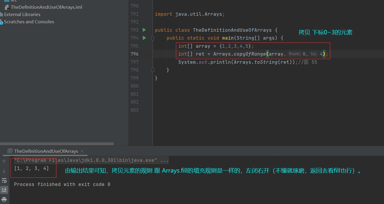Collapse fold end marker at line 798
This screenshot has width=384, height=204.
point(153,70)
